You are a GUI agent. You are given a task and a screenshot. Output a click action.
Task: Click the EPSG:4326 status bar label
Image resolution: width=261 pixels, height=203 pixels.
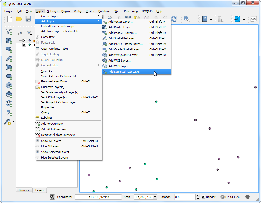(232, 197)
